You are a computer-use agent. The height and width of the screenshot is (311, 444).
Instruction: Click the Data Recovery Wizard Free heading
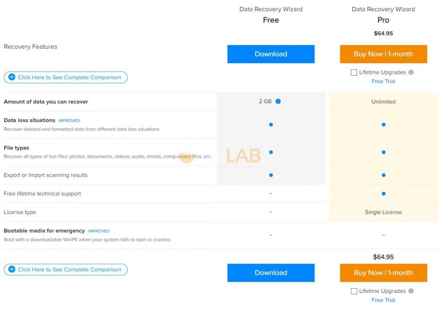[271, 15]
